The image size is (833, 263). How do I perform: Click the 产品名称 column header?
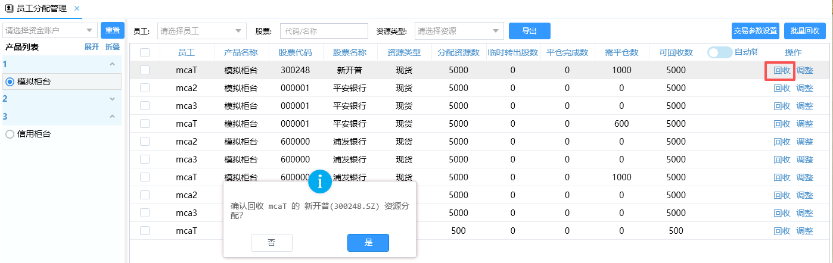pyautogui.click(x=241, y=52)
